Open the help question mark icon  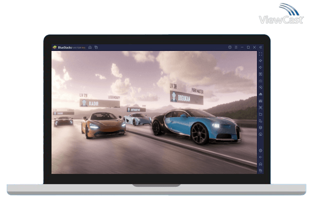pos(230,47)
